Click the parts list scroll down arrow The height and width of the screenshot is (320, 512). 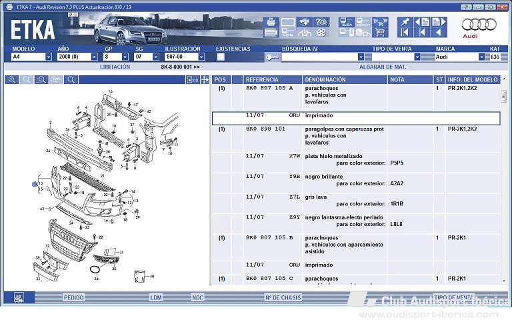503,281
